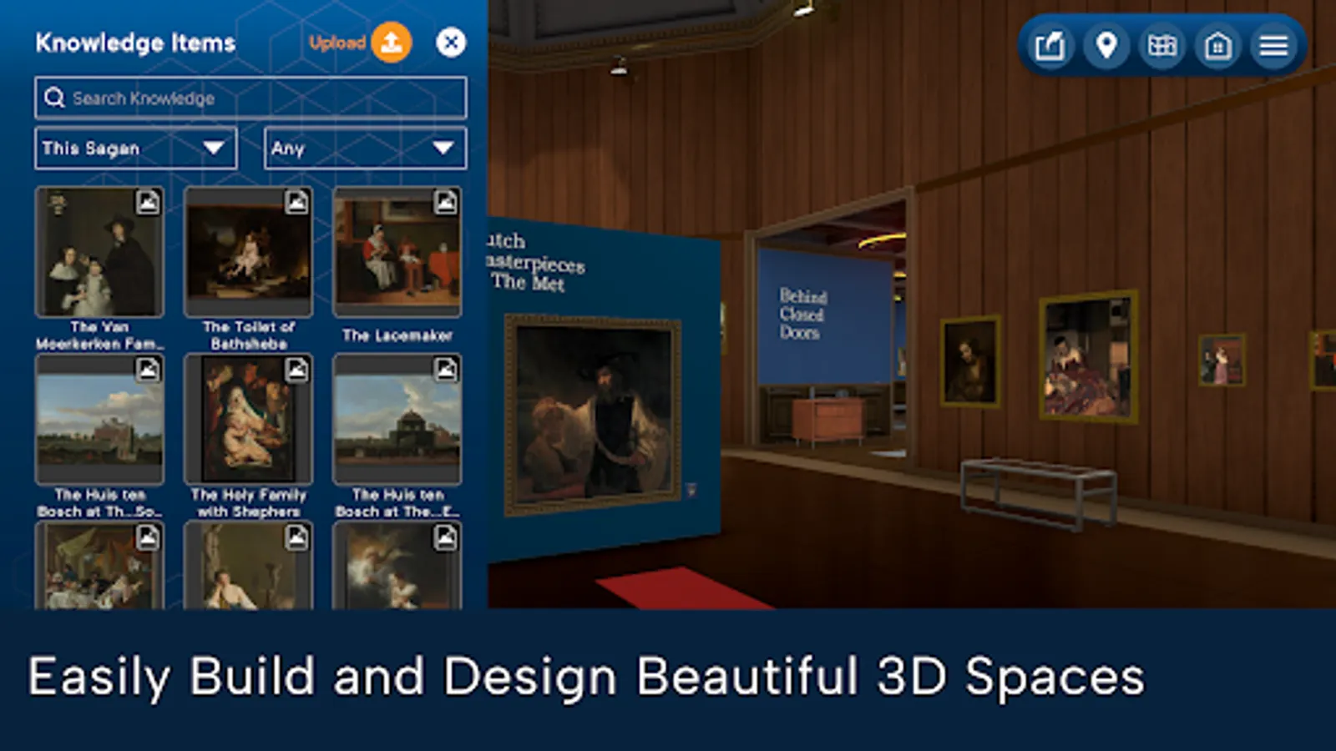Click the image icon on The Van Moerkerken thumbnail
The width and height of the screenshot is (1336, 751).
tap(148, 202)
